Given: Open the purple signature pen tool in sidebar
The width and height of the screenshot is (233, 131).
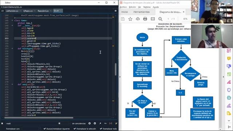Looking at the screenshot, I should coord(229,106).
